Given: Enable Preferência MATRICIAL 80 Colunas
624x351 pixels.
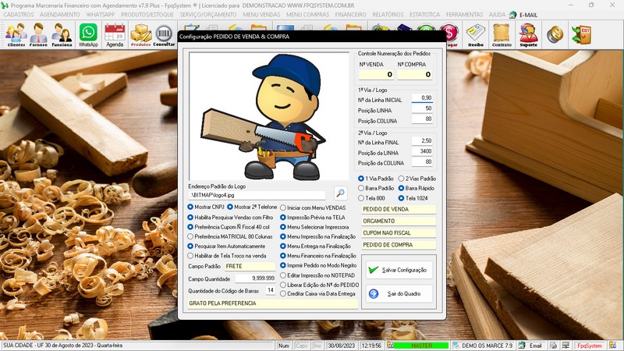Looking at the screenshot, I should click(x=230, y=237).
